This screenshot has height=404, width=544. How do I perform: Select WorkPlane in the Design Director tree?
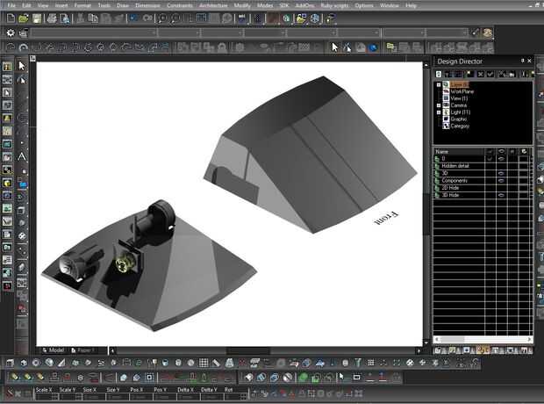pos(462,91)
